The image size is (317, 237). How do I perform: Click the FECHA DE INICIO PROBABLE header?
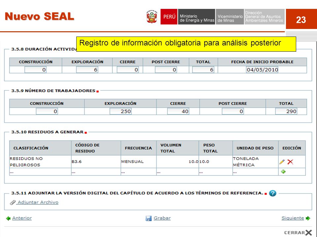[x=262, y=62]
